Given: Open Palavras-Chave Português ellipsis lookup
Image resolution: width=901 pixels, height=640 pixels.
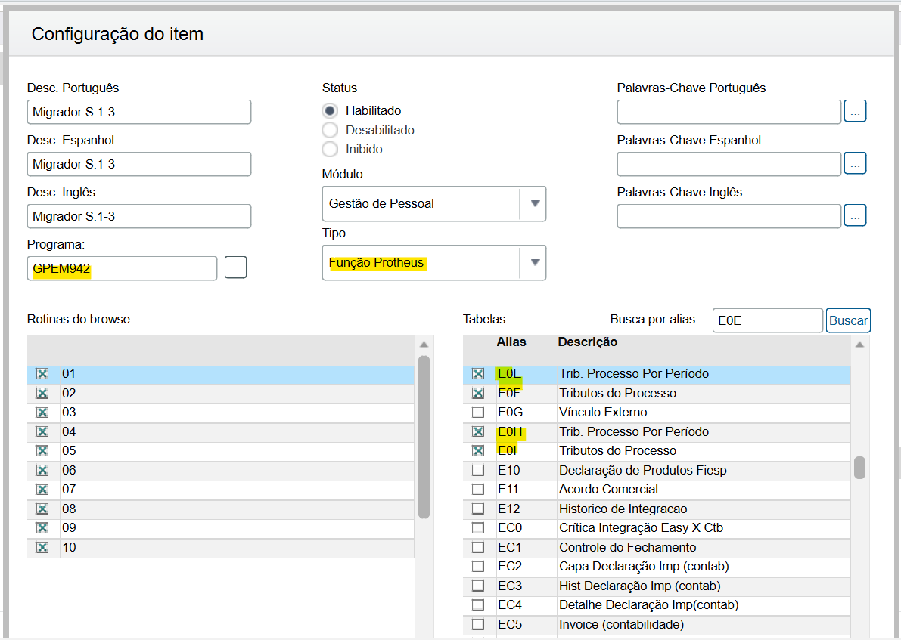Looking at the screenshot, I should (x=856, y=111).
